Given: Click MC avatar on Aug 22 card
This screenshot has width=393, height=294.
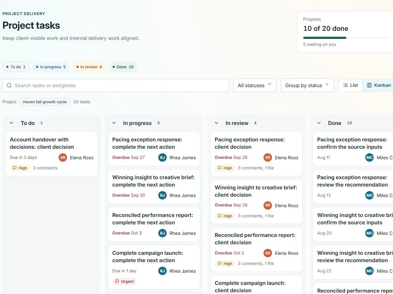Looking at the screenshot, I should [x=369, y=271].
